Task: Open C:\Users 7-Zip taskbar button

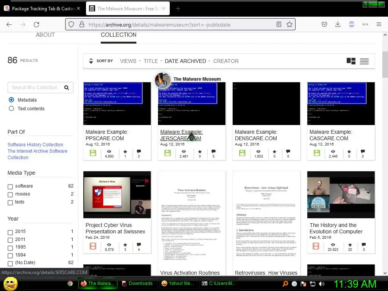Action: 219,283
